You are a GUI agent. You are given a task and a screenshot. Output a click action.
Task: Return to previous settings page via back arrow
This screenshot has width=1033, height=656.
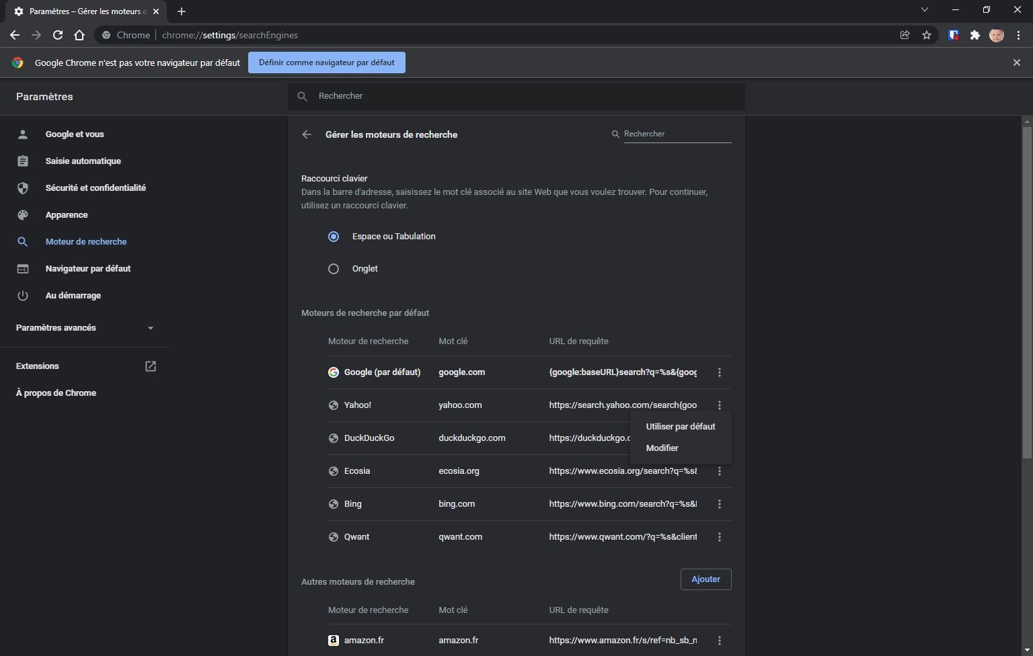307,134
